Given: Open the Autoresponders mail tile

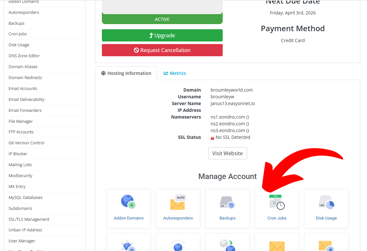Looking at the screenshot, I should 178,208.
